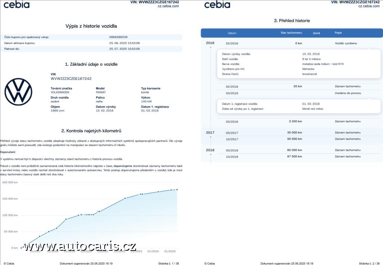Select the steering side 'levostranné'

(309, 74)
